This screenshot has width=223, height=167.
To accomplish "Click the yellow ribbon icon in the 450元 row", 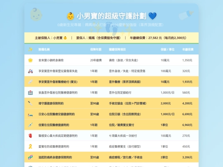I will 30,146.
